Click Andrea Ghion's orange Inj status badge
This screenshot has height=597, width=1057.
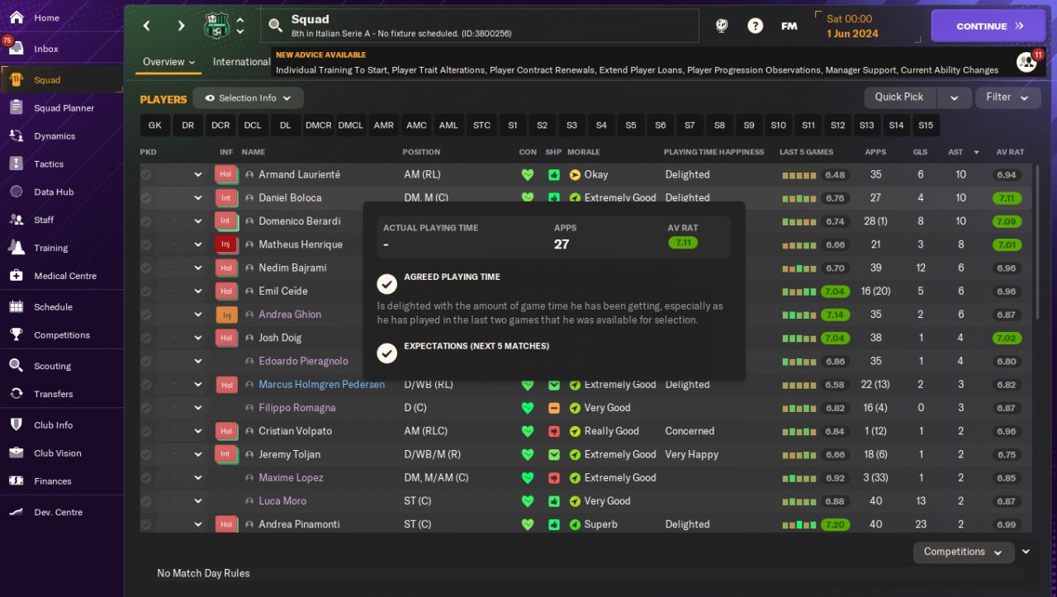226,315
